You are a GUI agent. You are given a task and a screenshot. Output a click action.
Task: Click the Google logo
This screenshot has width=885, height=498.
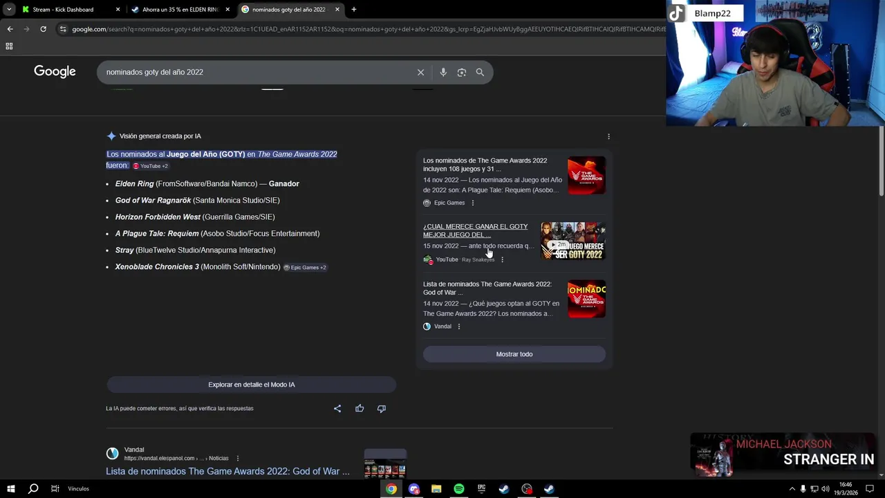pyautogui.click(x=55, y=71)
